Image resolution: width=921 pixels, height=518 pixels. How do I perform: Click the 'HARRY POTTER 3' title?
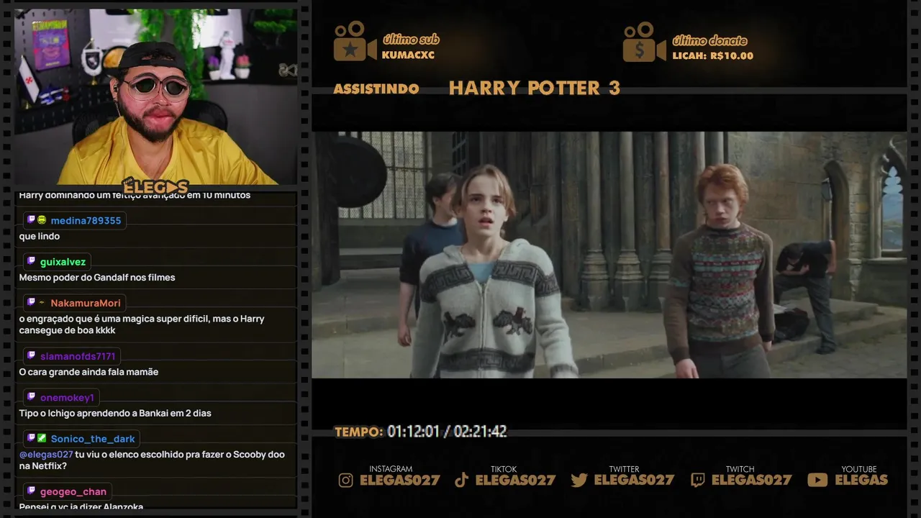[x=534, y=88]
